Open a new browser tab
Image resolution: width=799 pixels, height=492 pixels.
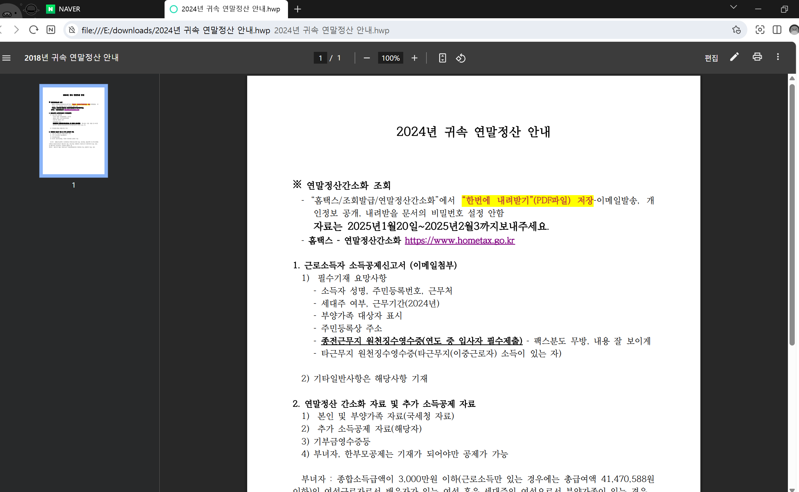tap(297, 9)
